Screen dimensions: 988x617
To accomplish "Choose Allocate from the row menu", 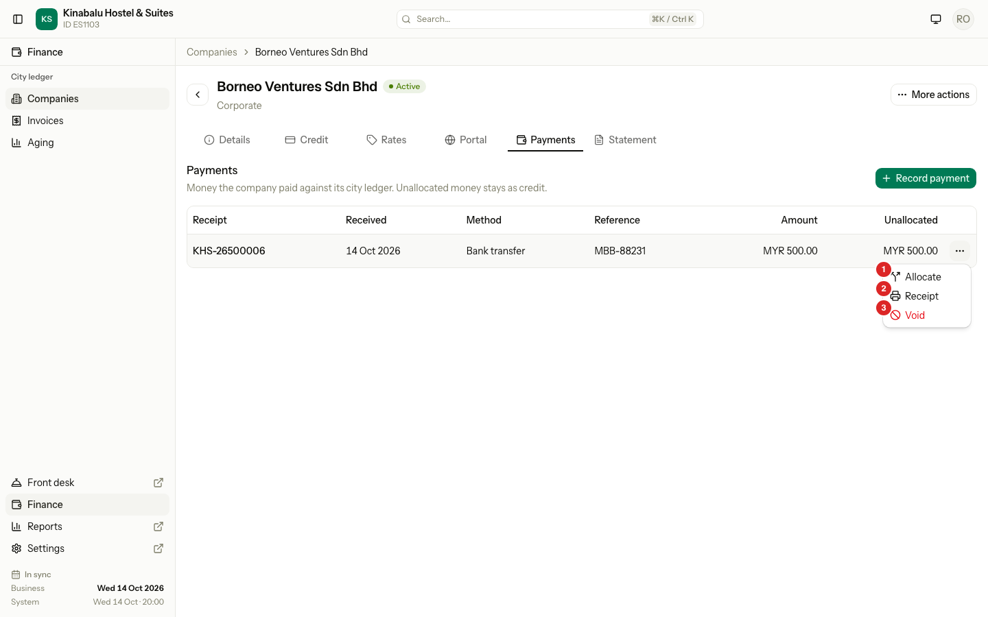I will [x=927, y=277].
